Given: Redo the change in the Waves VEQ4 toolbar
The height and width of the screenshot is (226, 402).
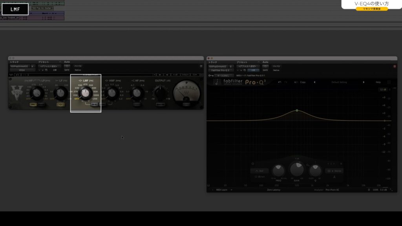Looking at the screenshot, I should 25,75.
